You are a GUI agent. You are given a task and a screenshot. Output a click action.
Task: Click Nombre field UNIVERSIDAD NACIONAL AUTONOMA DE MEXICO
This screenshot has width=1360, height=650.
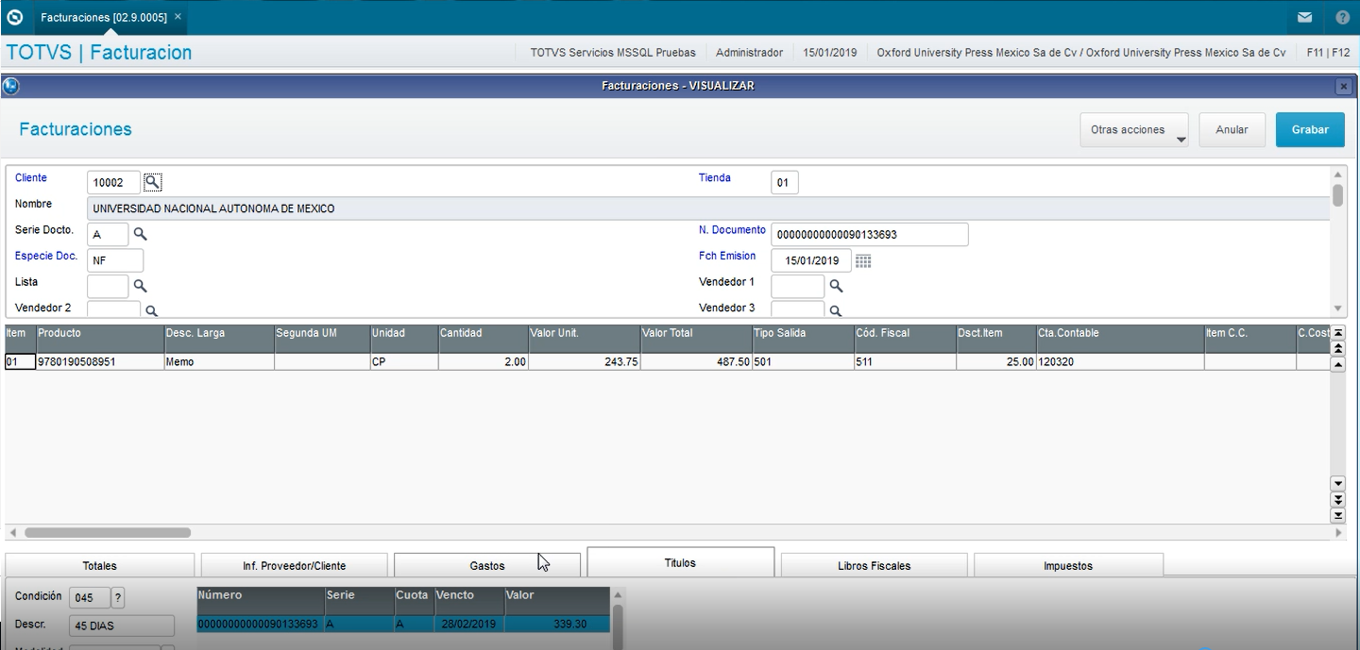coord(708,208)
